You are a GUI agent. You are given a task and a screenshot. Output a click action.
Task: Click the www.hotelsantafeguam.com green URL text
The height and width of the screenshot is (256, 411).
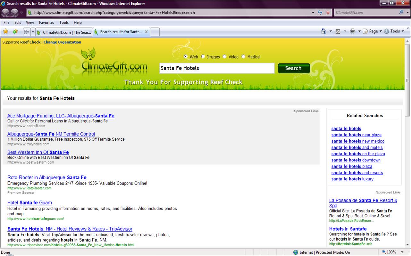[x=36, y=219]
